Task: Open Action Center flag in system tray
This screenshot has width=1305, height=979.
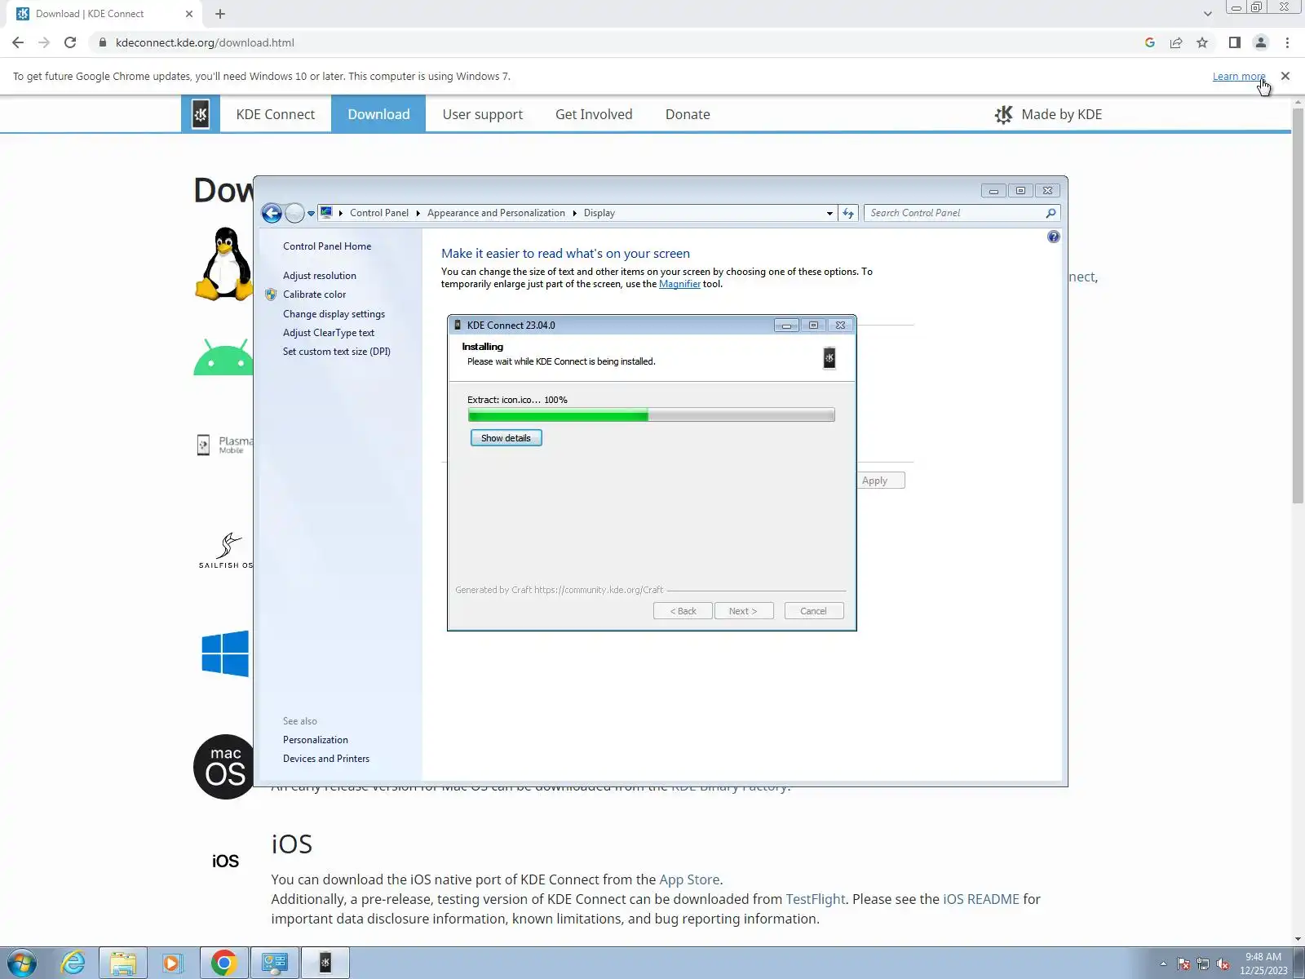Action: click(1183, 964)
